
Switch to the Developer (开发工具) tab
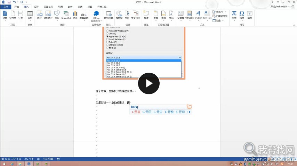pyautogui.click(x=102, y=7)
